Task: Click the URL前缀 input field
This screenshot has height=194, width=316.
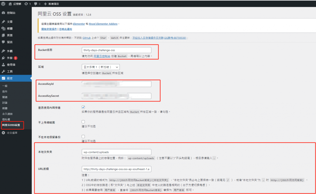Action: pyautogui.click(x=116, y=169)
